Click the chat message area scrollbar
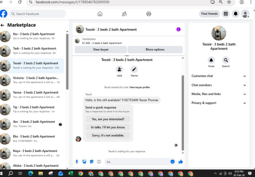 (183, 113)
